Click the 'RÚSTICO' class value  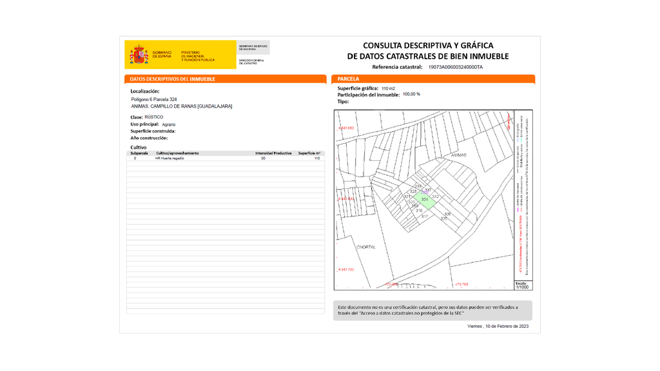coord(153,117)
